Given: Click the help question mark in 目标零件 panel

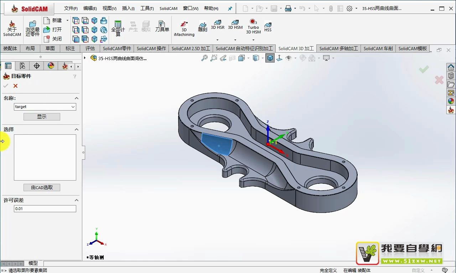Looking at the screenshot, I should click(74, 76).
